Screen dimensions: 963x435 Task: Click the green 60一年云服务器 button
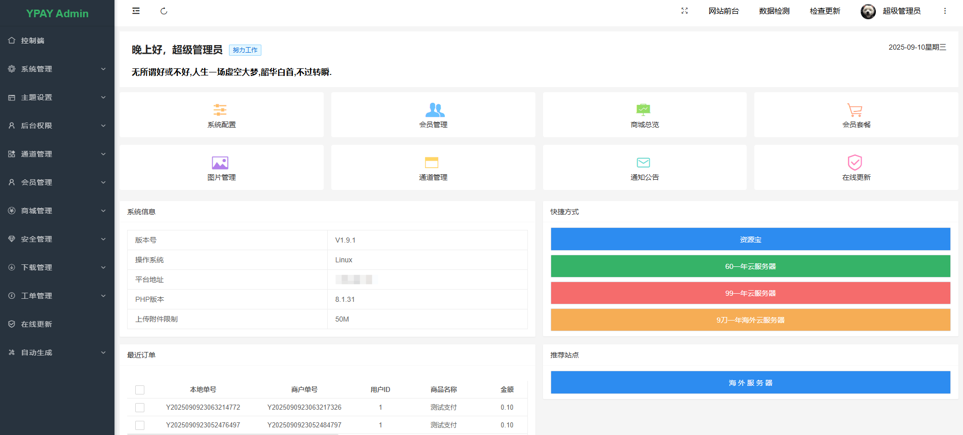click(x=750, y=266)
